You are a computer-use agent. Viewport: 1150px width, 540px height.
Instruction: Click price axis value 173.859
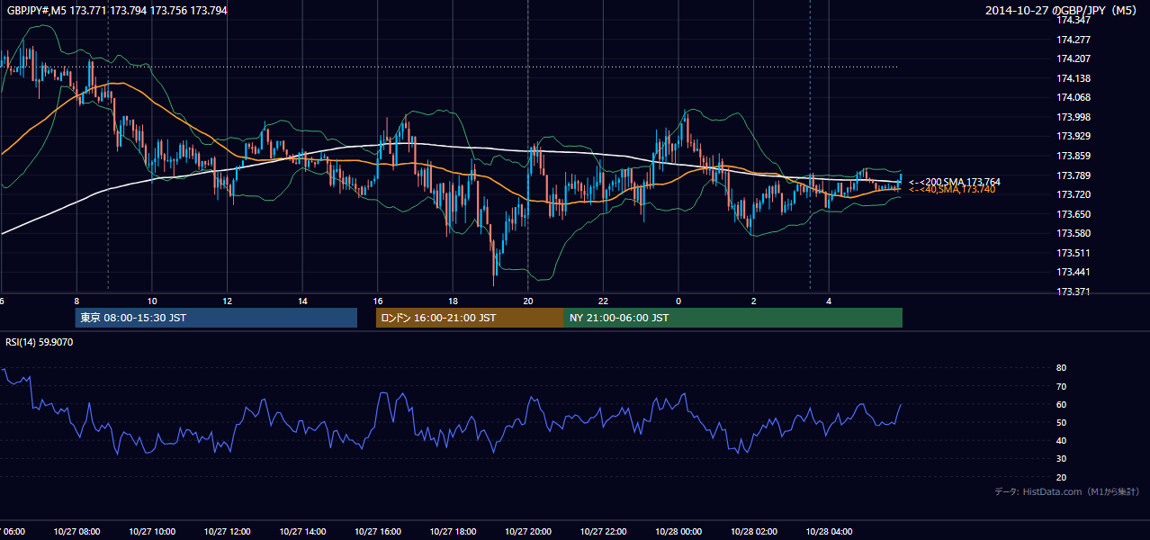point(1073,156)
